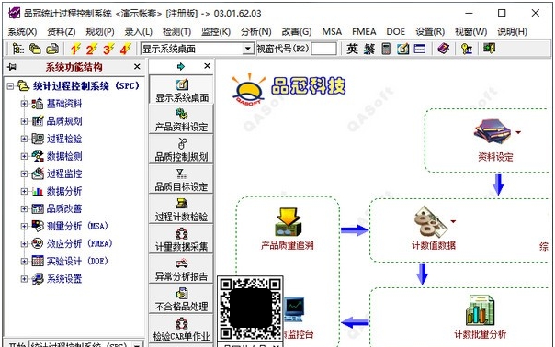Image resolution: width=555 pixels, height=347 pixels.
Task: Open the 改善(G) menu
Action: tap(297, 32)
